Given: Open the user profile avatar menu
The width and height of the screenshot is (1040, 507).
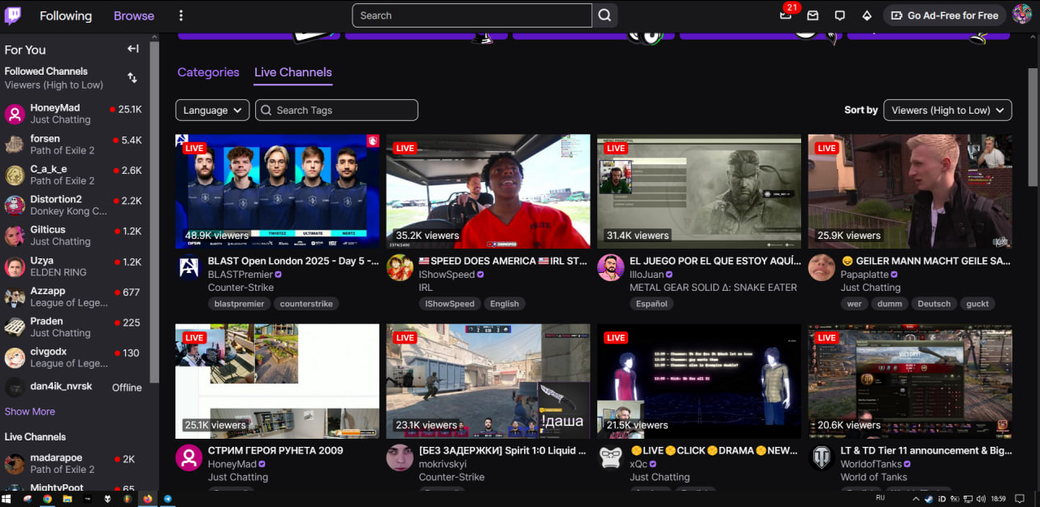Looking at the screenshot, I should click(x=1021, y=15).
